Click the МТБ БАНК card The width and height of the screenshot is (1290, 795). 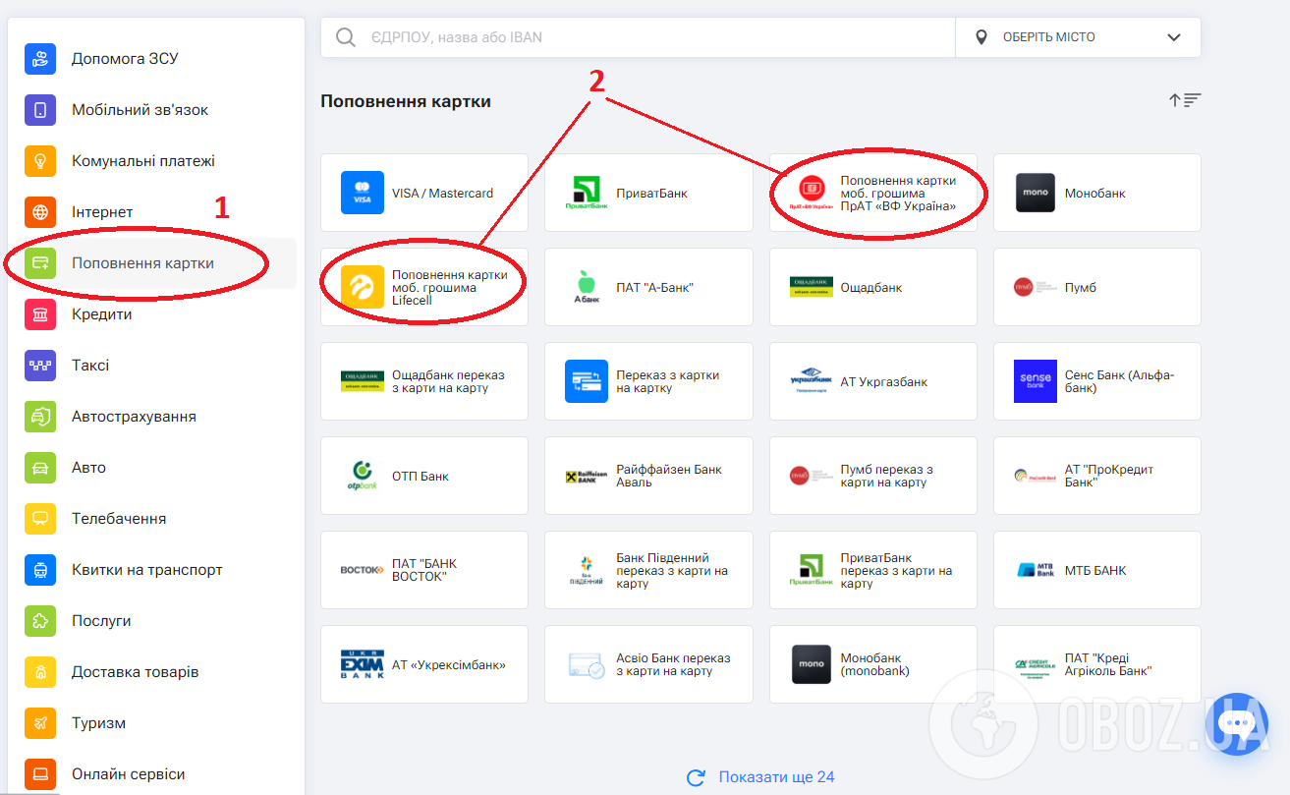(x=1097, y=570)
